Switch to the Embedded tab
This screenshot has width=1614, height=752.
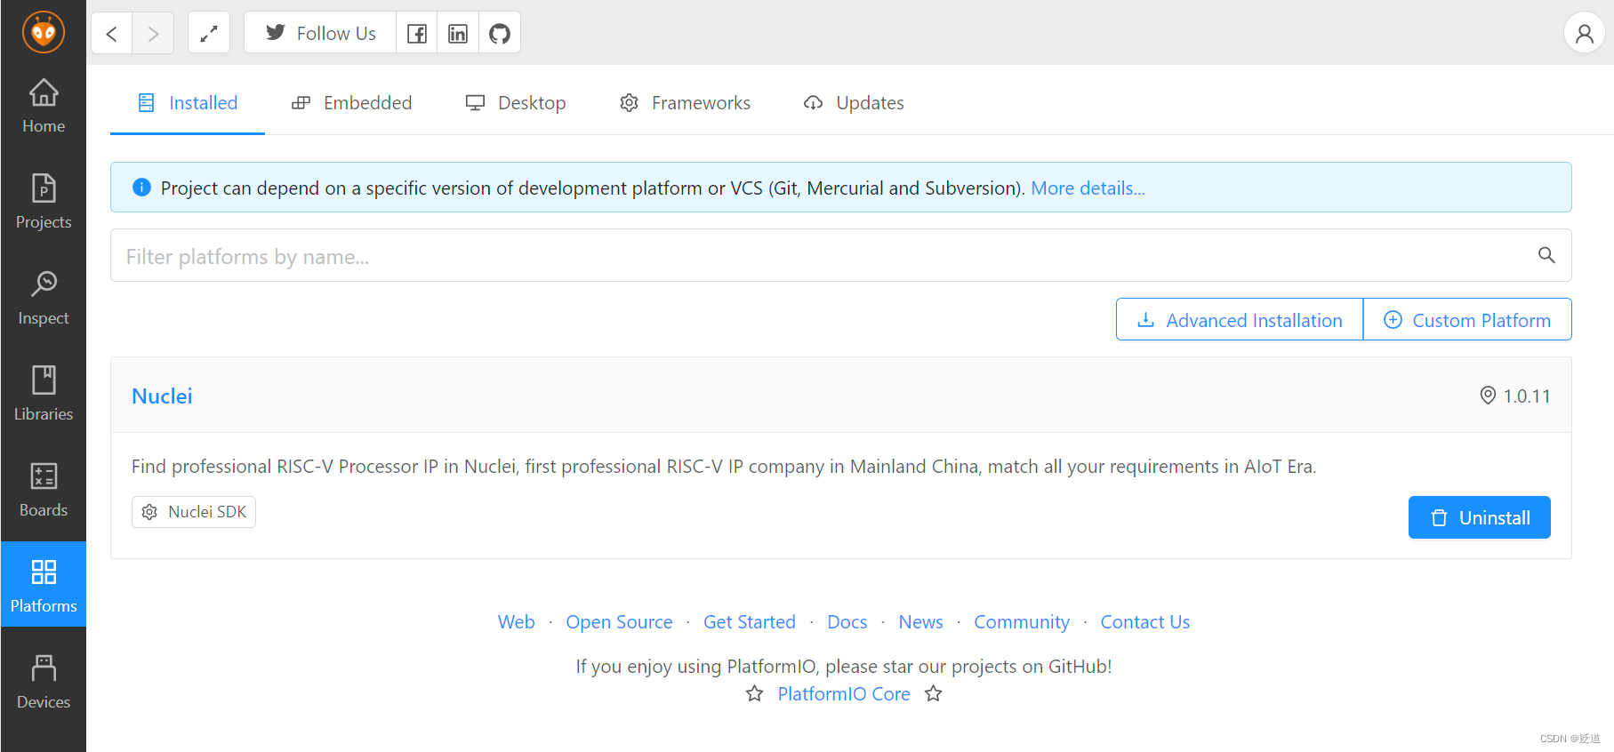coord(352,103)
